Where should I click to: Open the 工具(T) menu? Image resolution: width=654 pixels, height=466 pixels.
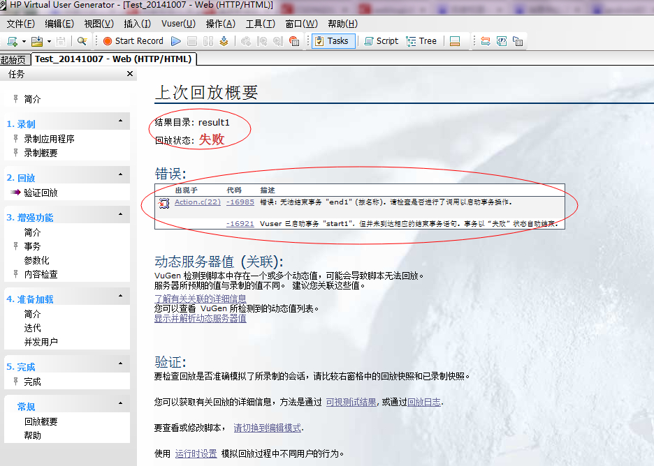260,24
